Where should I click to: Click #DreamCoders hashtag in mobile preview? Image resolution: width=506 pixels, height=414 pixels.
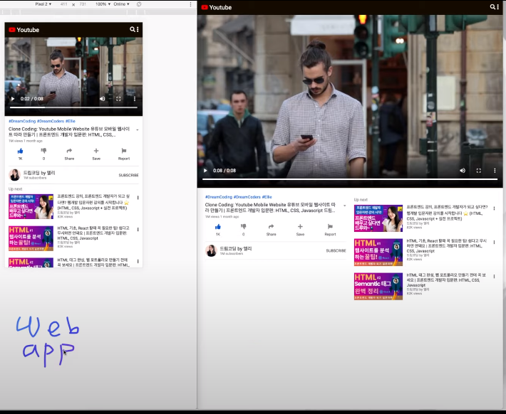click(51, 121)
